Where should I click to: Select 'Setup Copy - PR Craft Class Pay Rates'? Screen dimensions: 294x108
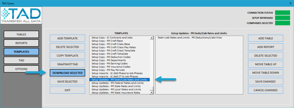[x=120, y=47]
